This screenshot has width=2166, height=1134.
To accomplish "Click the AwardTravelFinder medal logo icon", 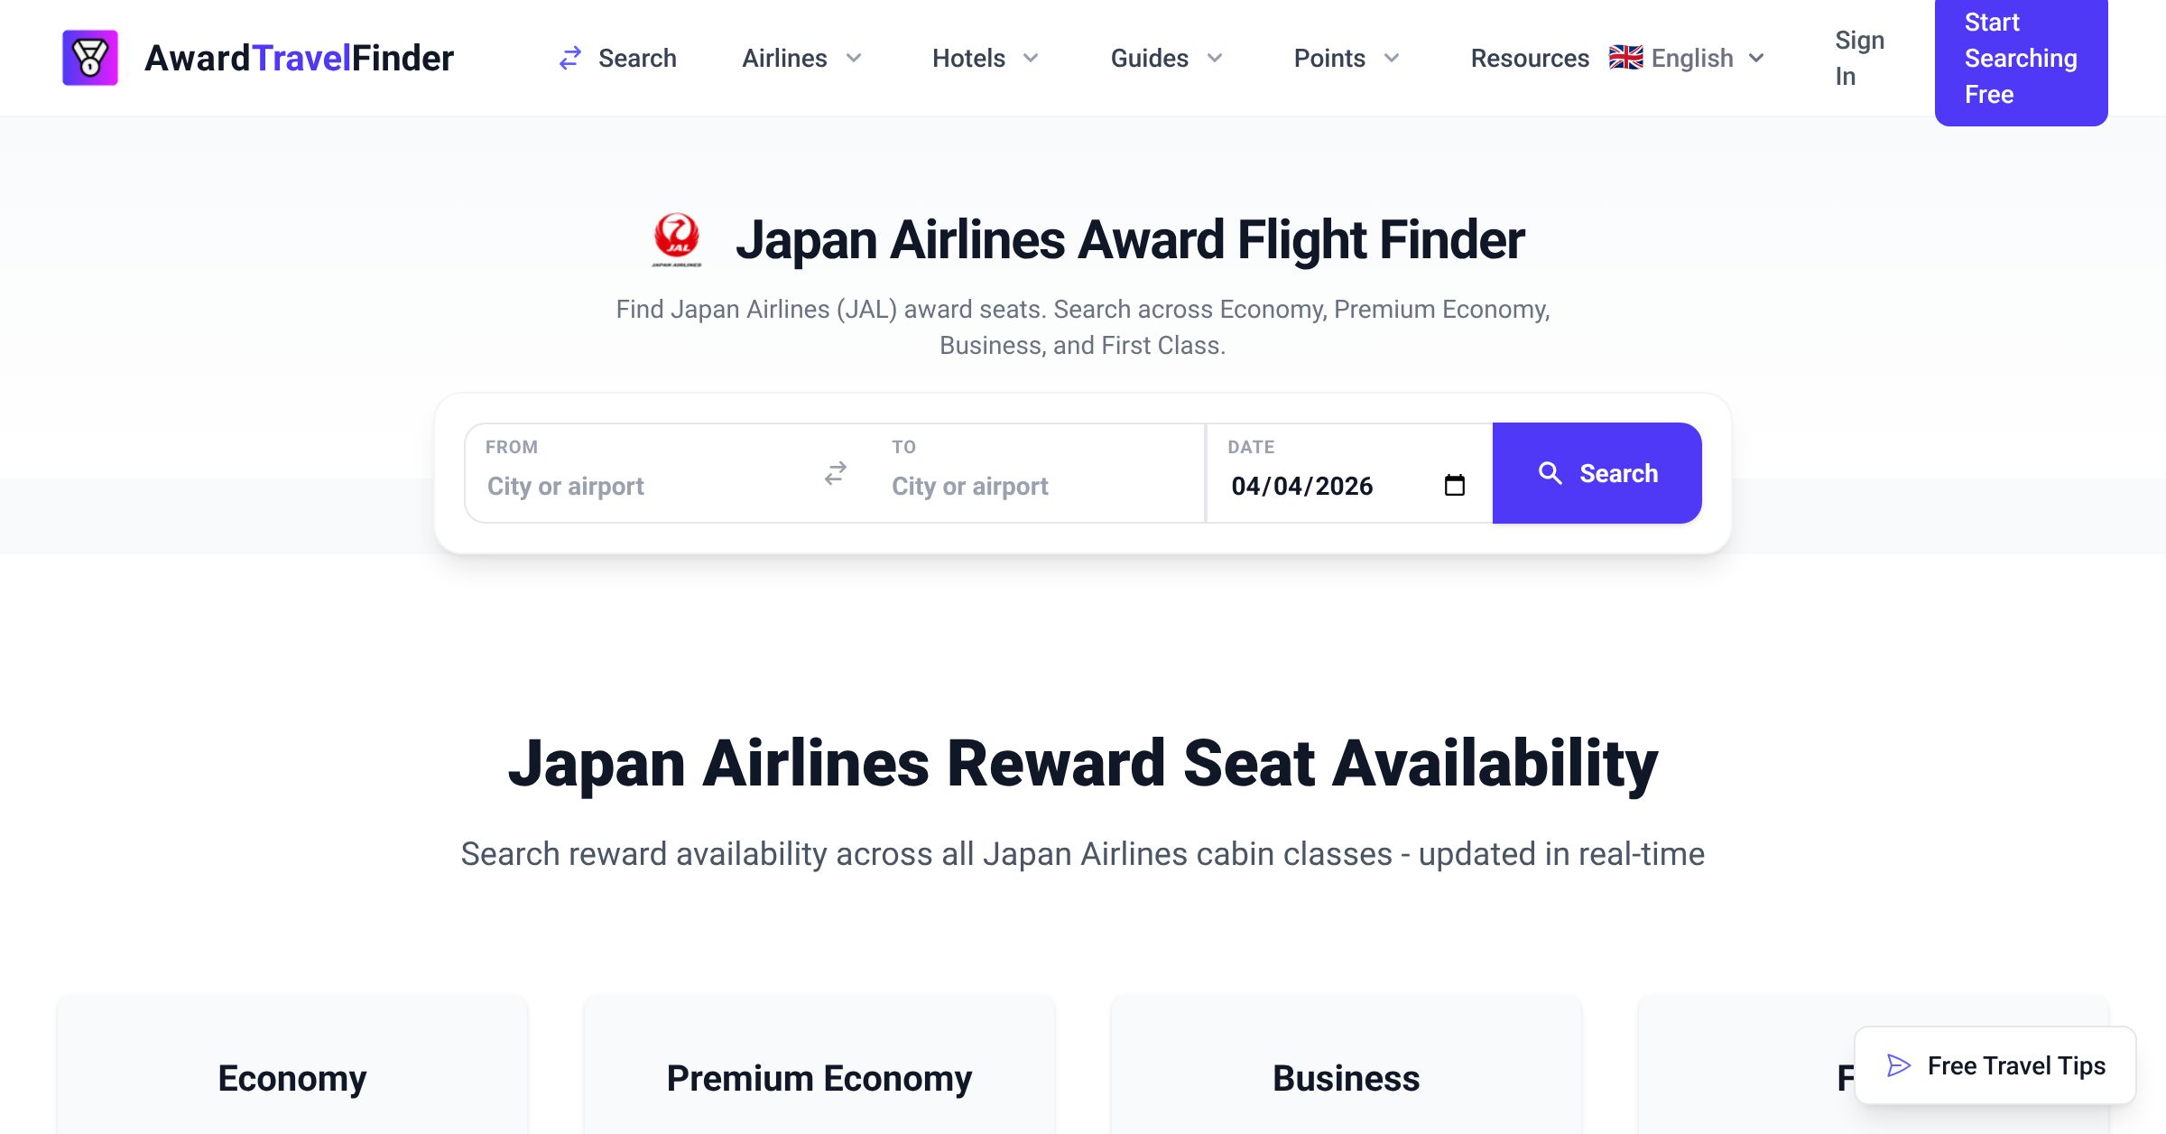I will click(x=90, y=58).
